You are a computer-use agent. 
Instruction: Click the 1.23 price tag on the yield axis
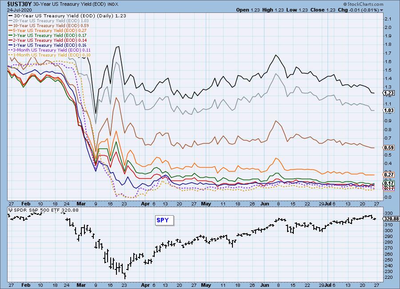click(x=389, y=93)
